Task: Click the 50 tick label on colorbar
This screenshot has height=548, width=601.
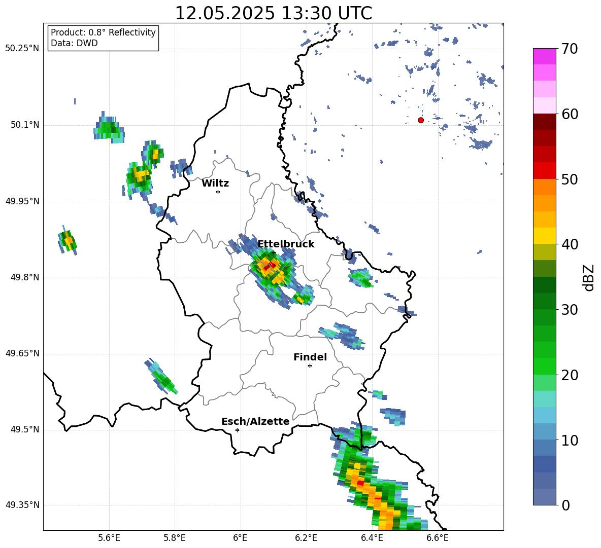Action: tap(570, 179)
